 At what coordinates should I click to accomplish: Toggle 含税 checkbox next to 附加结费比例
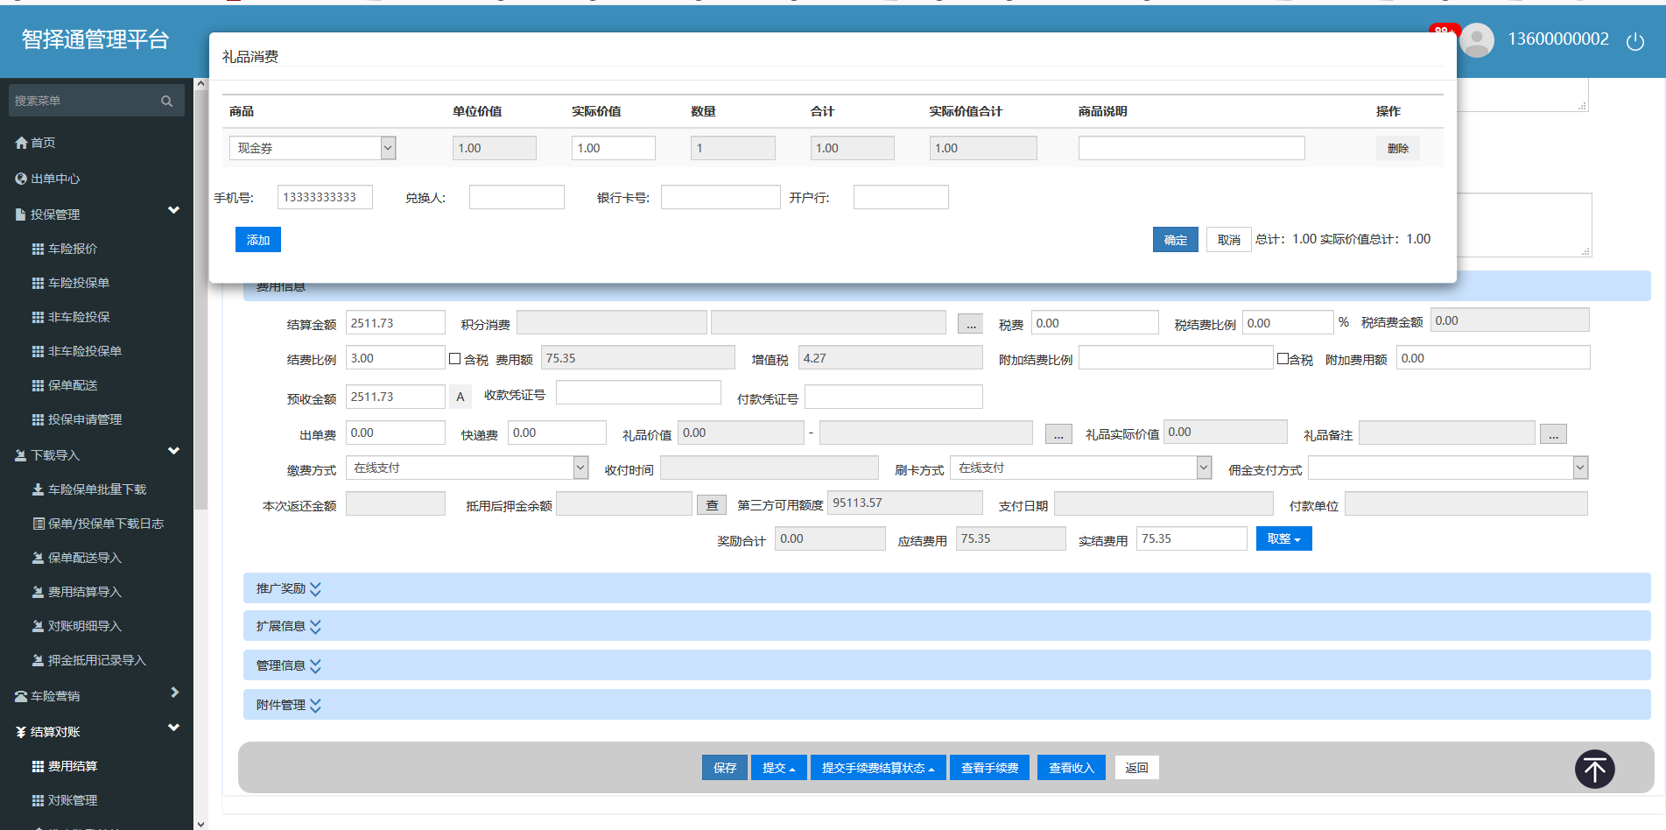[1283, 359]
